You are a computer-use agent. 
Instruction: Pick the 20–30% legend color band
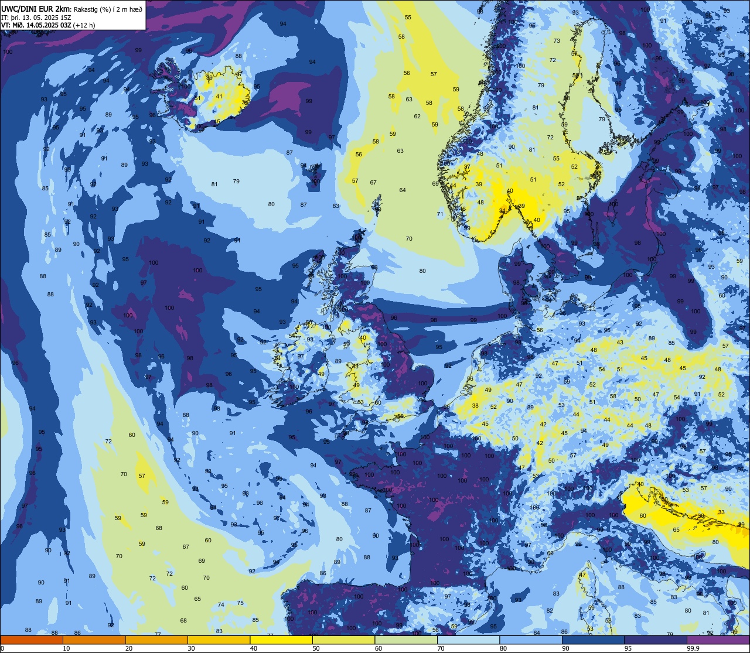point(156,640)
